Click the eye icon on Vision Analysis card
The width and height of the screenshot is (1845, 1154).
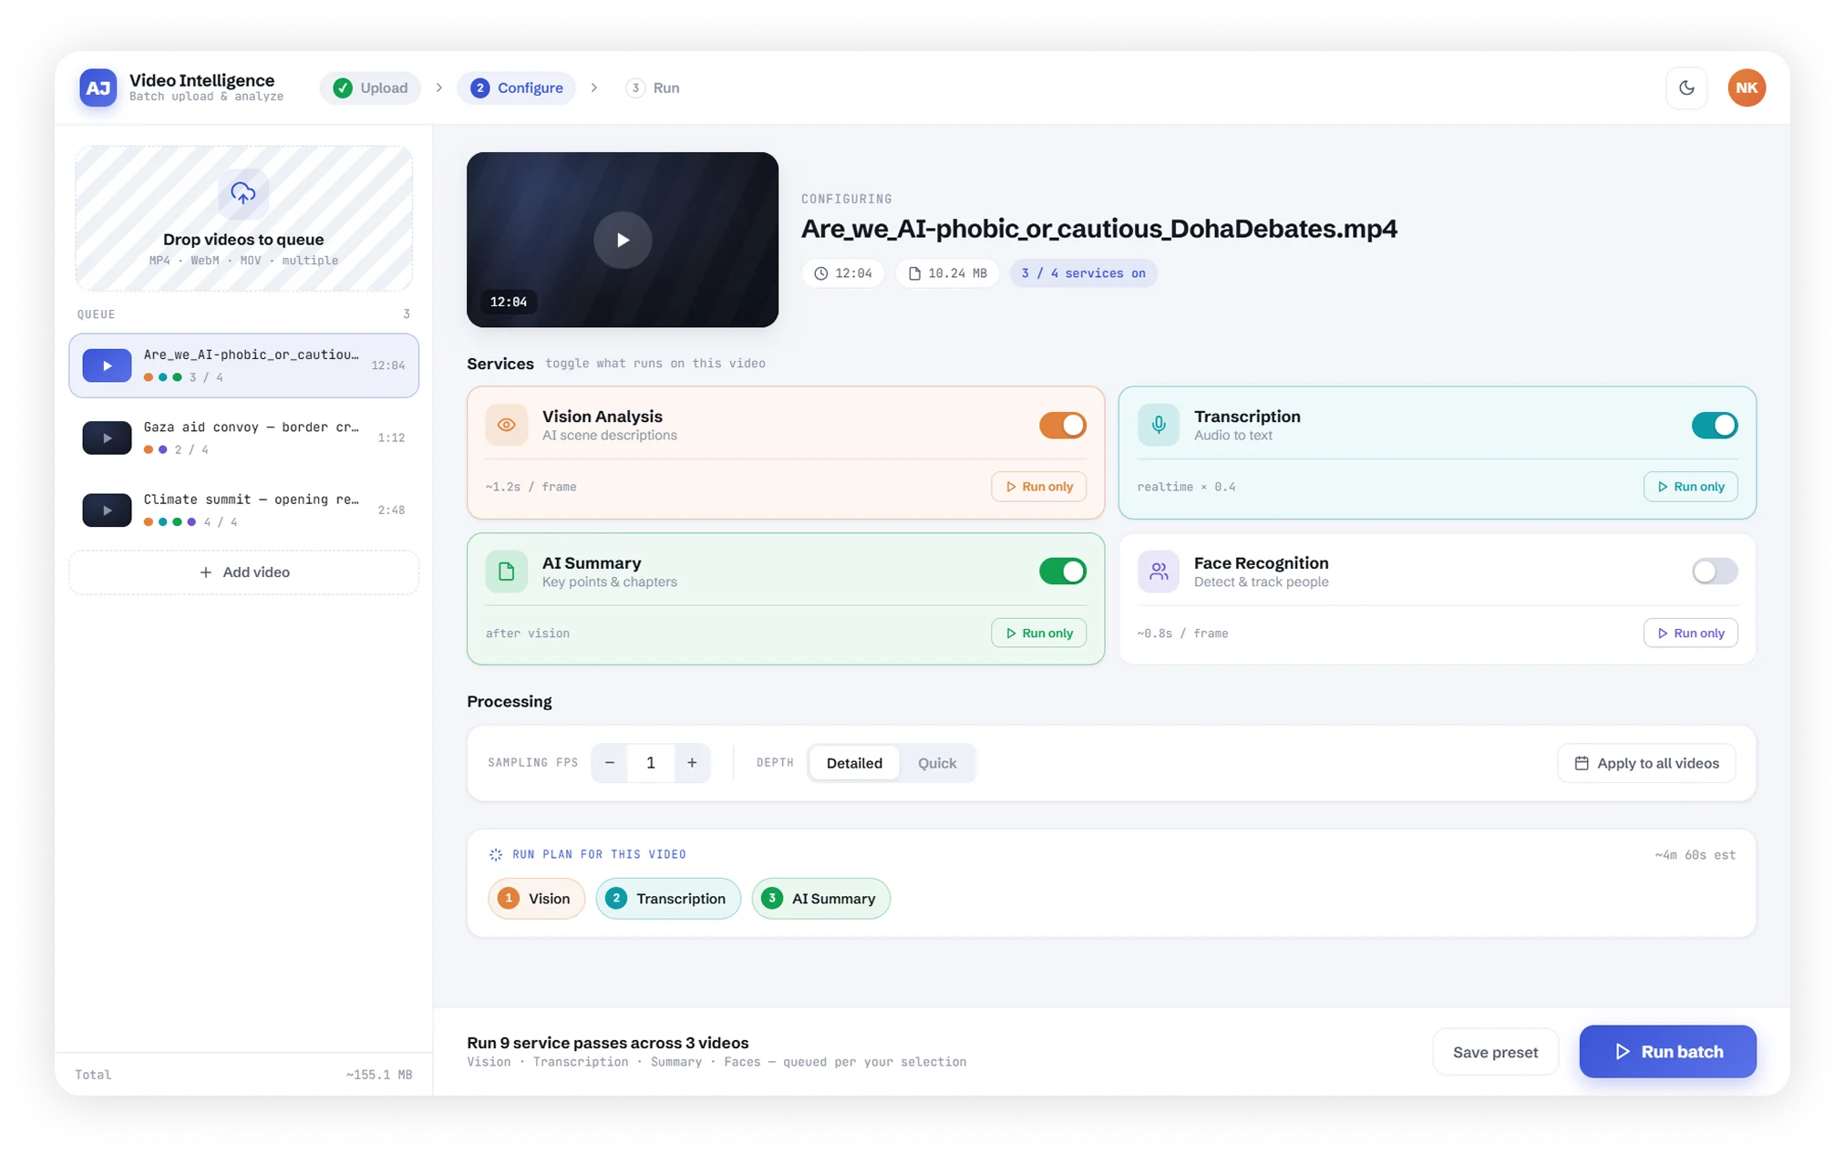[x=507, y=425]
